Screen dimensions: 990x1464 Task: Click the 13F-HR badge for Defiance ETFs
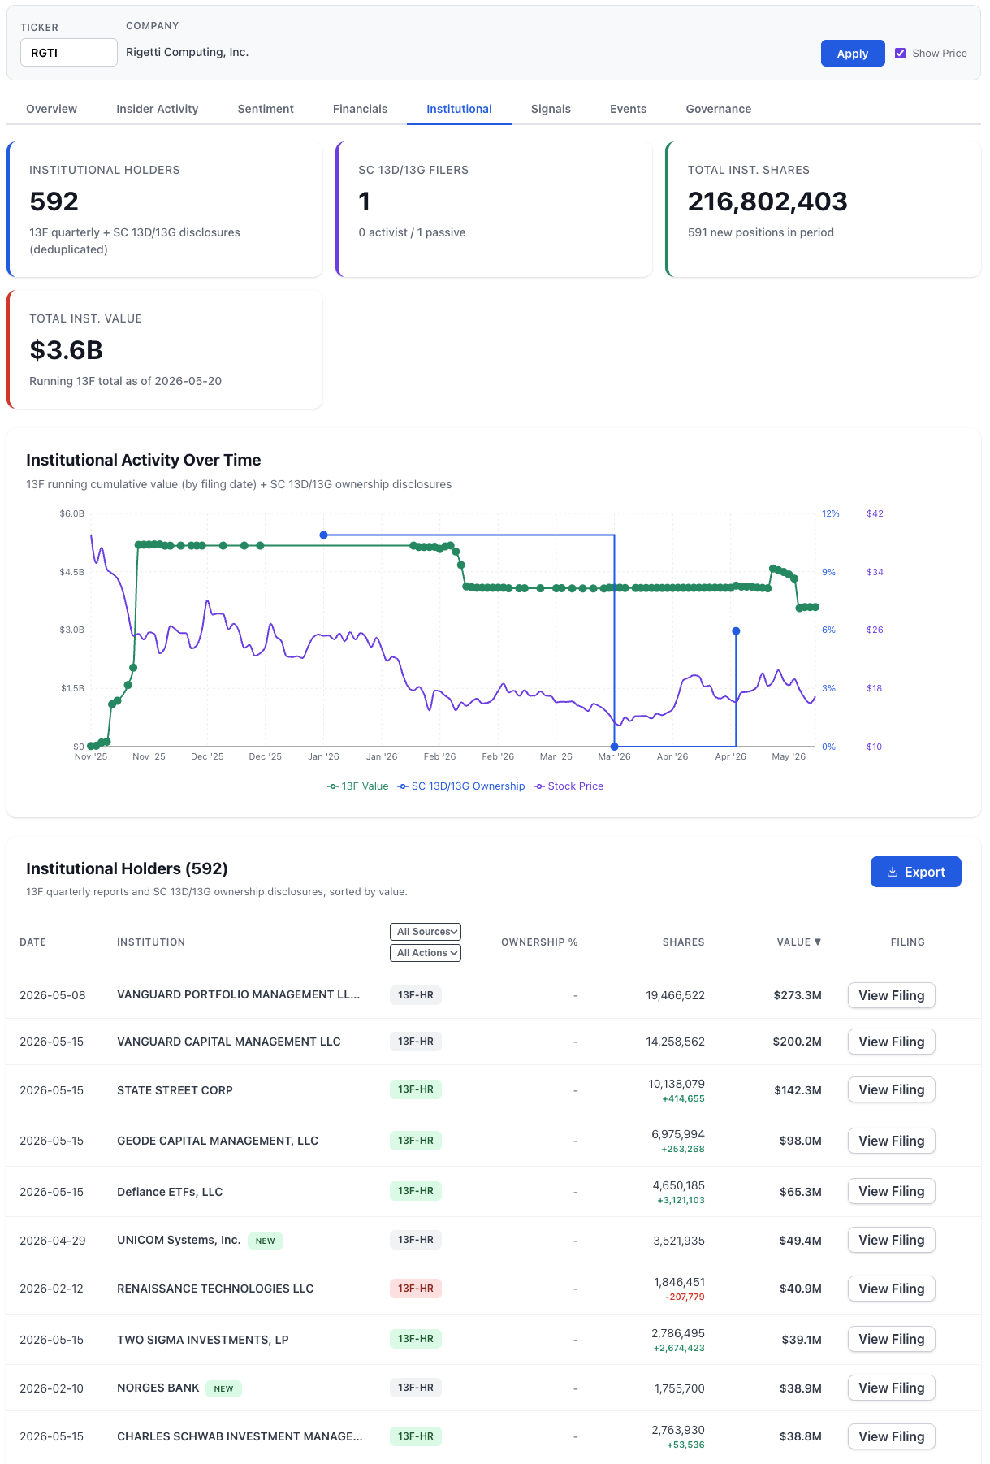[x=416, y=1191]
